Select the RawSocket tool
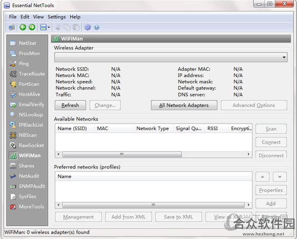 [x=27, y=145]
